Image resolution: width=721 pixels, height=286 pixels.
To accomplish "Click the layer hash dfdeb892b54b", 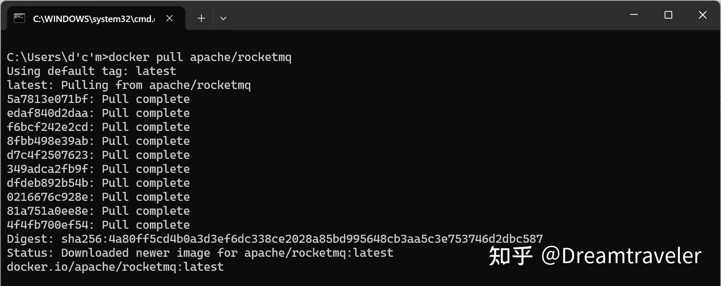I will click(x=47, y=183).
